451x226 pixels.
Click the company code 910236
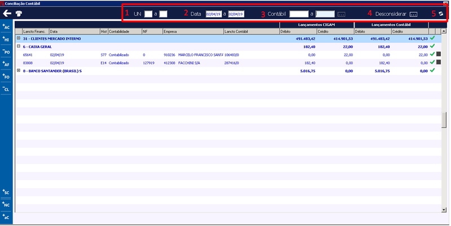click(170, 55)
